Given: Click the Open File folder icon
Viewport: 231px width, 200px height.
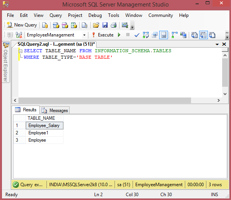Looking at the screenshot, I should 96,25.
